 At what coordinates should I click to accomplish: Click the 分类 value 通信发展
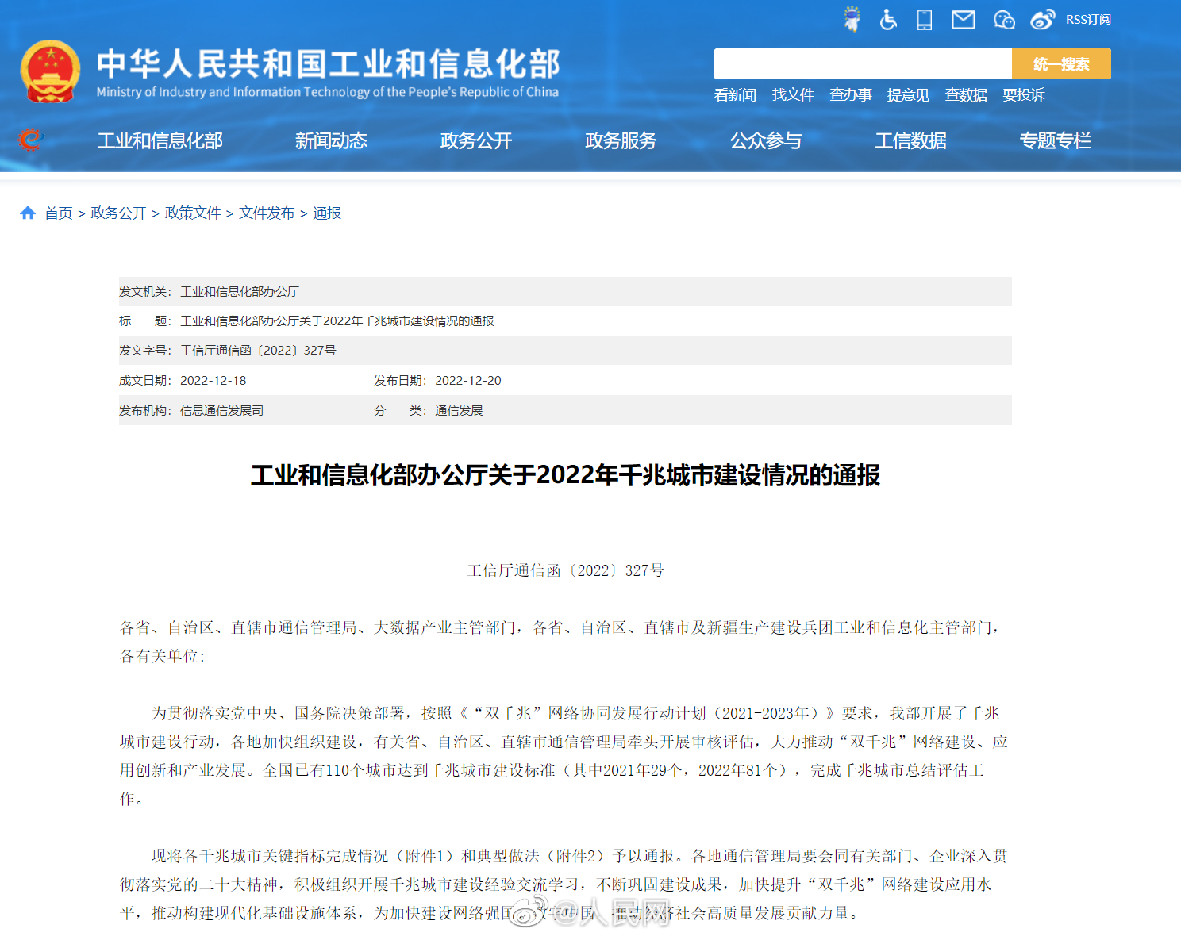point(459,410)
